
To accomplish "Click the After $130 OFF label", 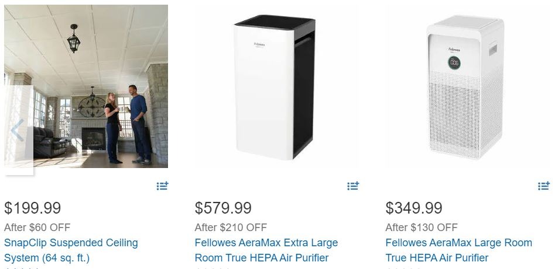I will (422, 228).
